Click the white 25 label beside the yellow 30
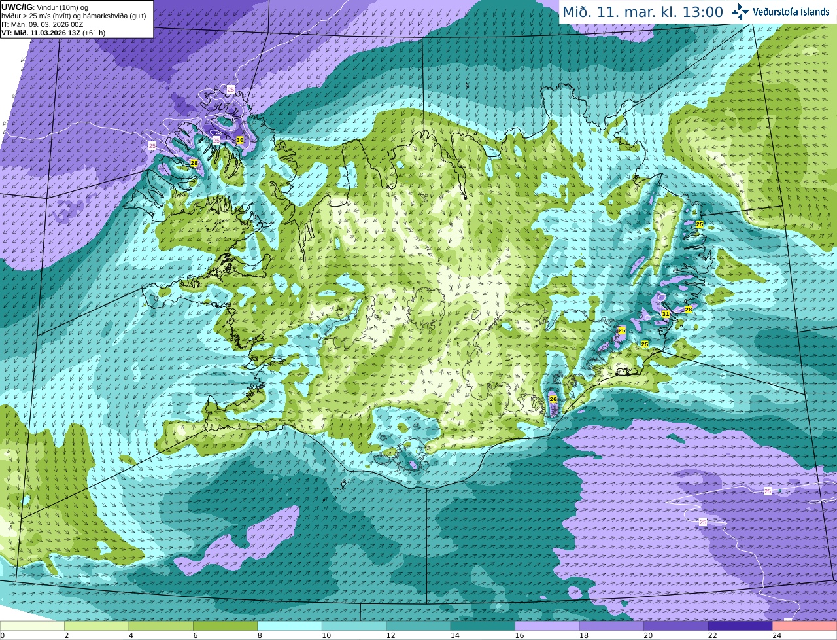The image size is (837, 640). pyautogui.click(x=216, y=140)
